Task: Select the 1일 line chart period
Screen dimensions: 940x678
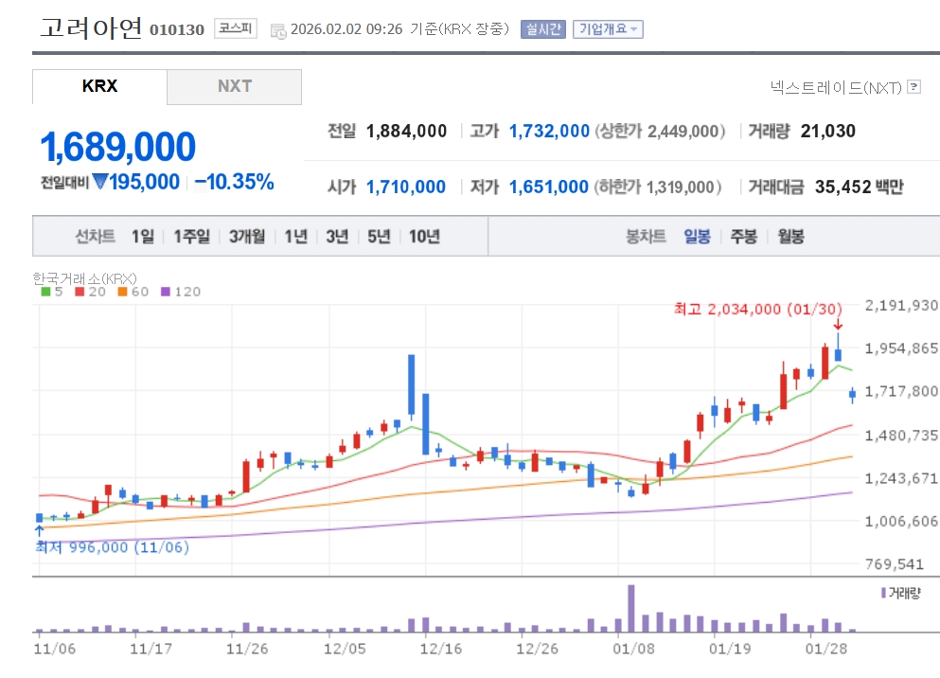Action: (143, 237)
